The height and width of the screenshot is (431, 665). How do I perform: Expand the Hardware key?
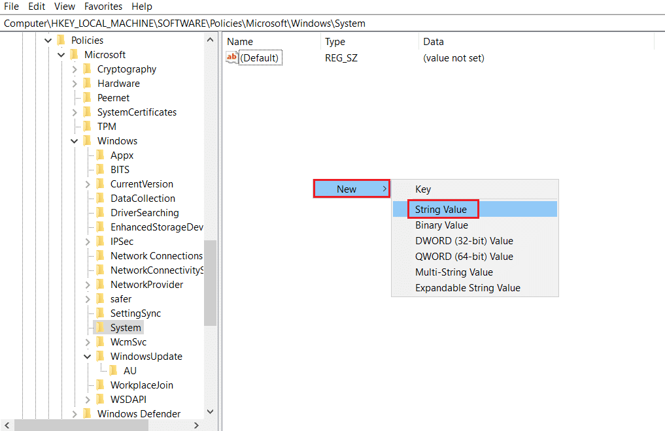tap(75, 84)
